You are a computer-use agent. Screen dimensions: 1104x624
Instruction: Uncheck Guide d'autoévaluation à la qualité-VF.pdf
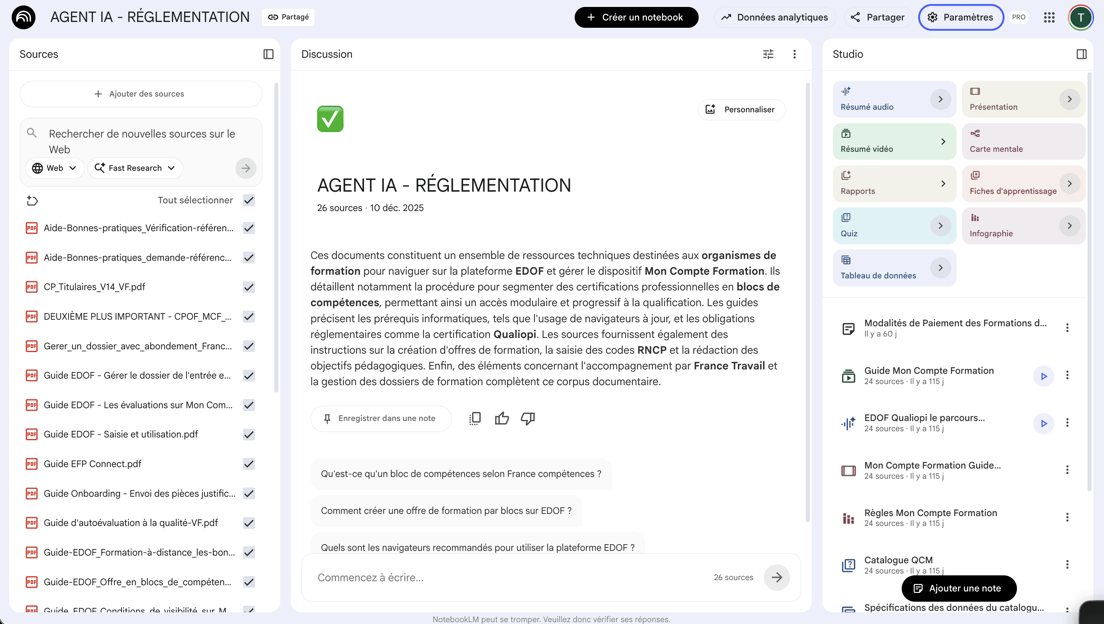point(249,523)
